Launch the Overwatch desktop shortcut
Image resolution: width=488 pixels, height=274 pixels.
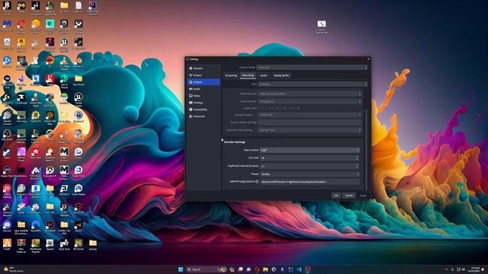(50, 172)
